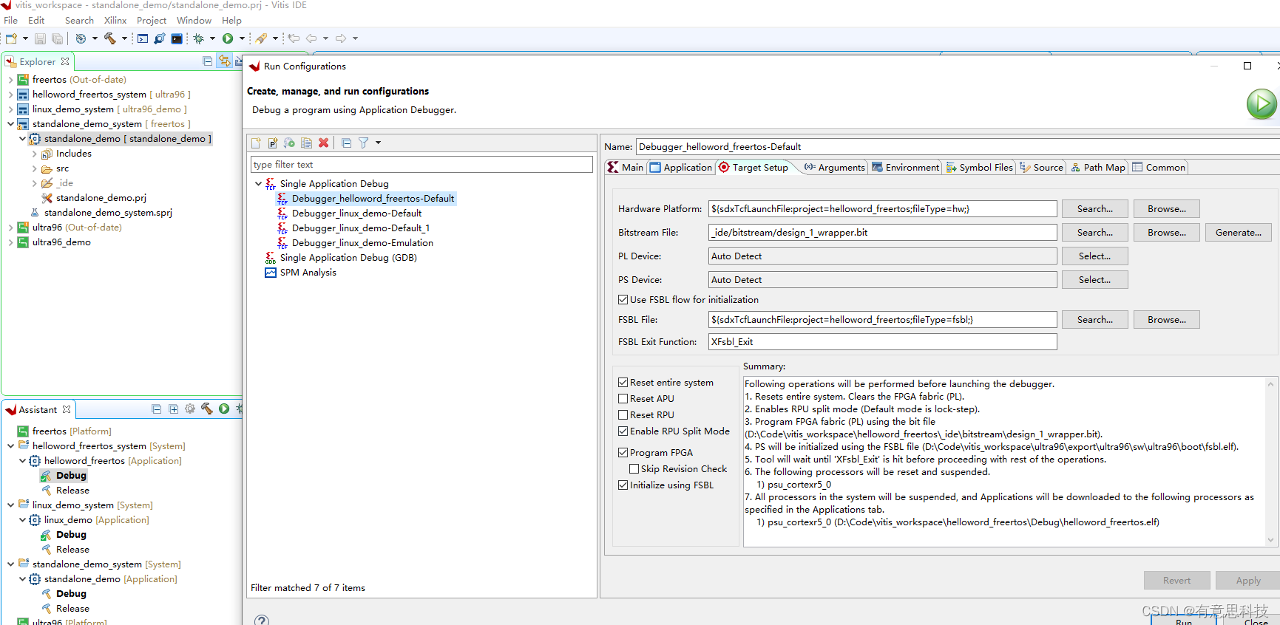Click Expand All icon in Assistant panel

173,409
